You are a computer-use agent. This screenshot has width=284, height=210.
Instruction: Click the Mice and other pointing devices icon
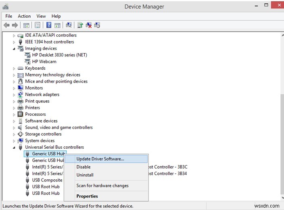tap(21, 81)
